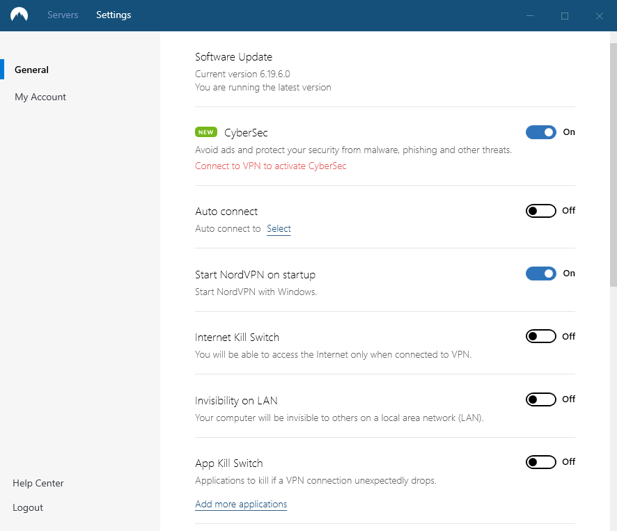Viewport: 617px width, 531px height.
Task: Open My Account settings section
Action: [x=40, y=97]
